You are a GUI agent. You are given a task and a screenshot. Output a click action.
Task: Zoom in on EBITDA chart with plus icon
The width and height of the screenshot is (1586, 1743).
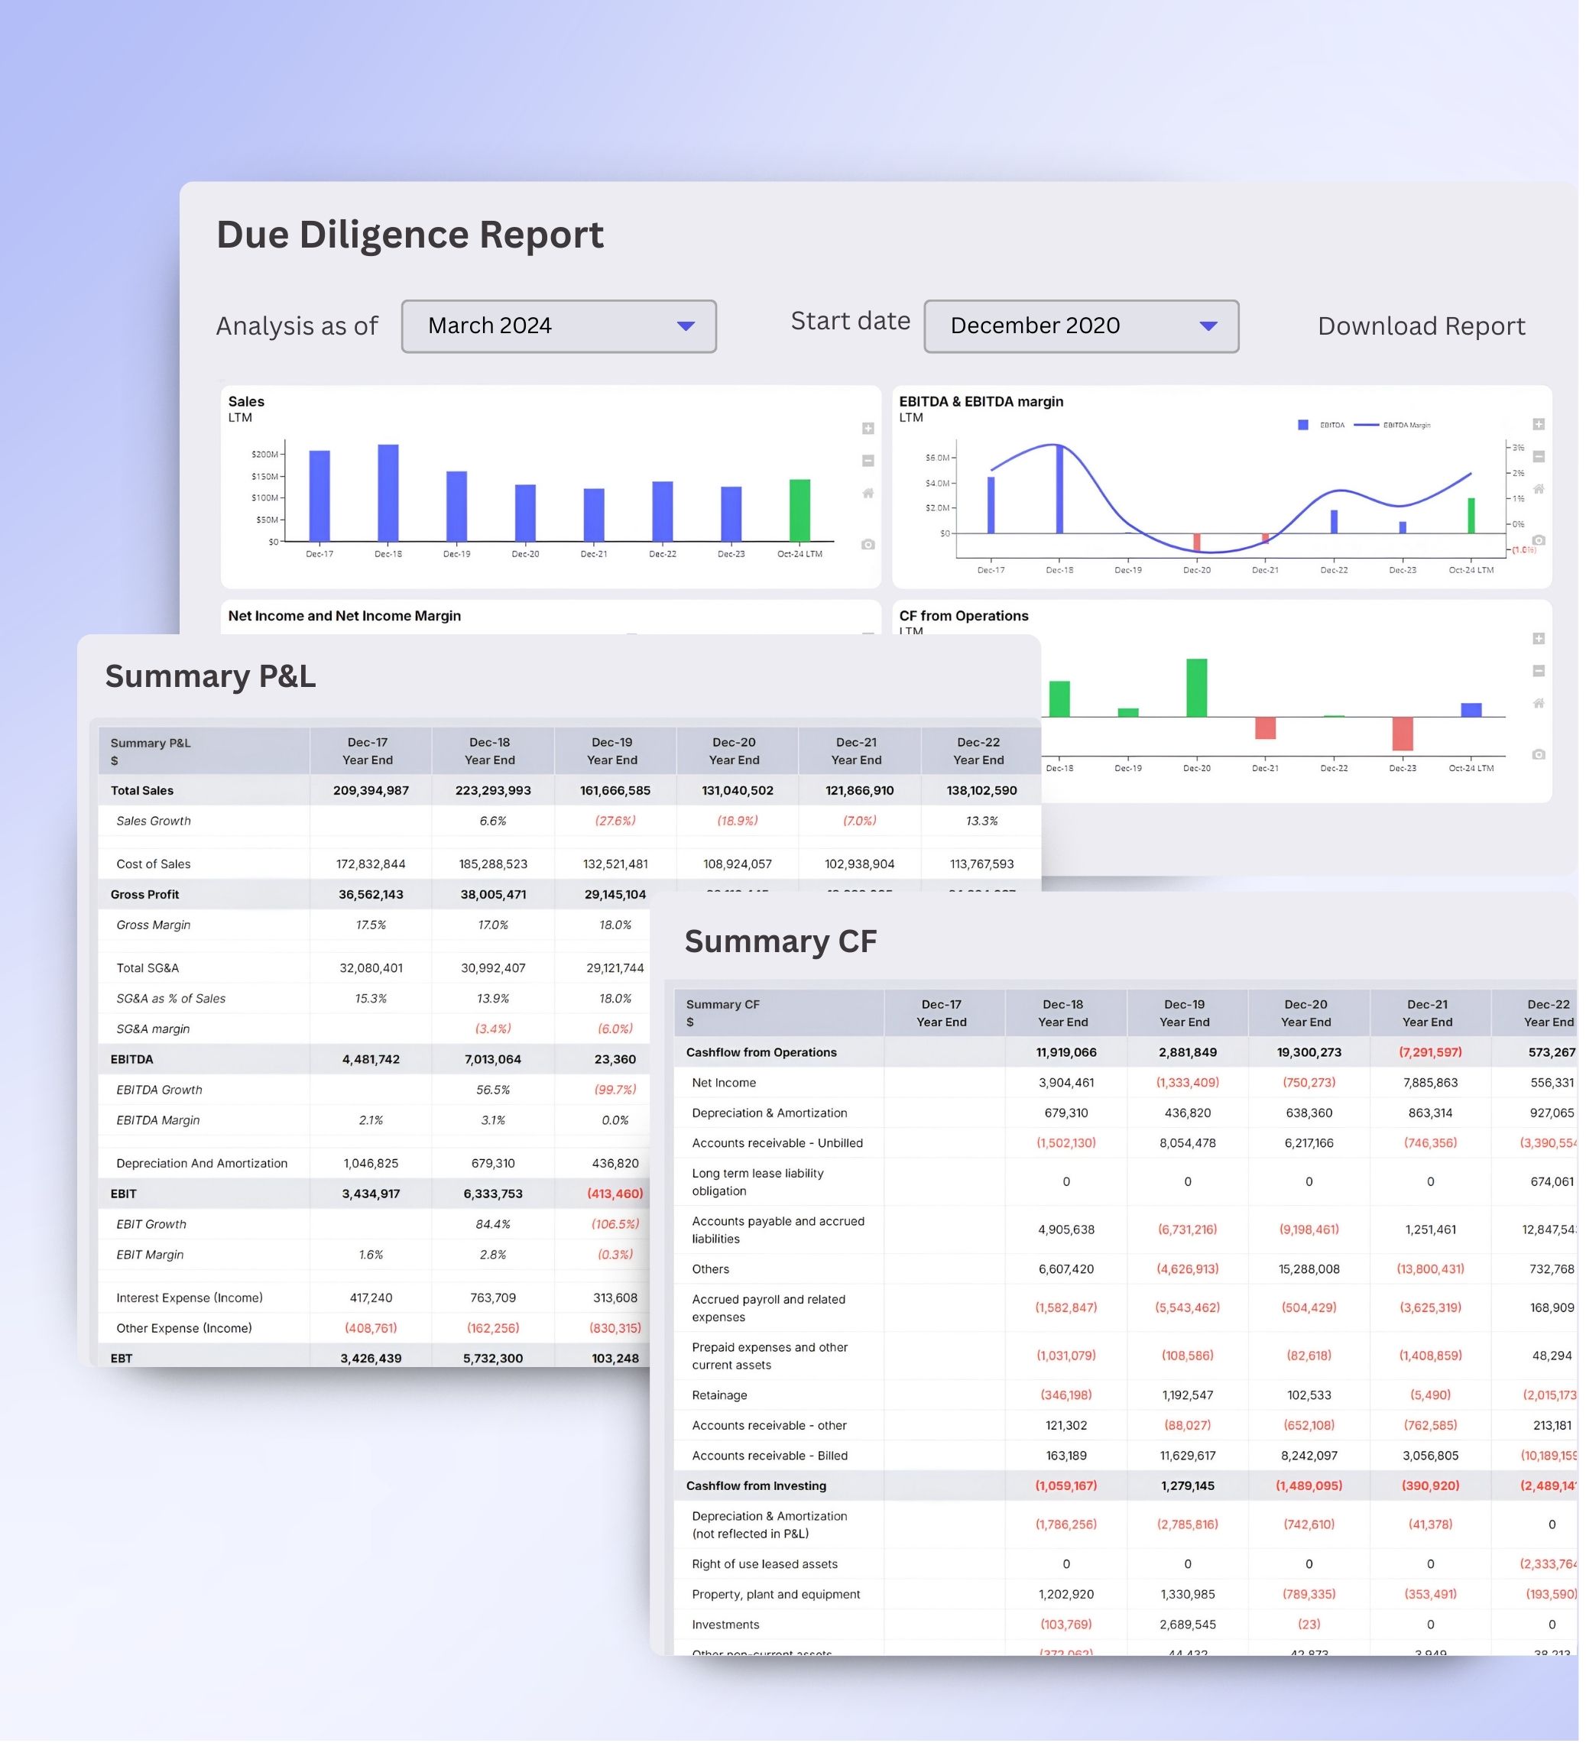(x=1539, y=425)
